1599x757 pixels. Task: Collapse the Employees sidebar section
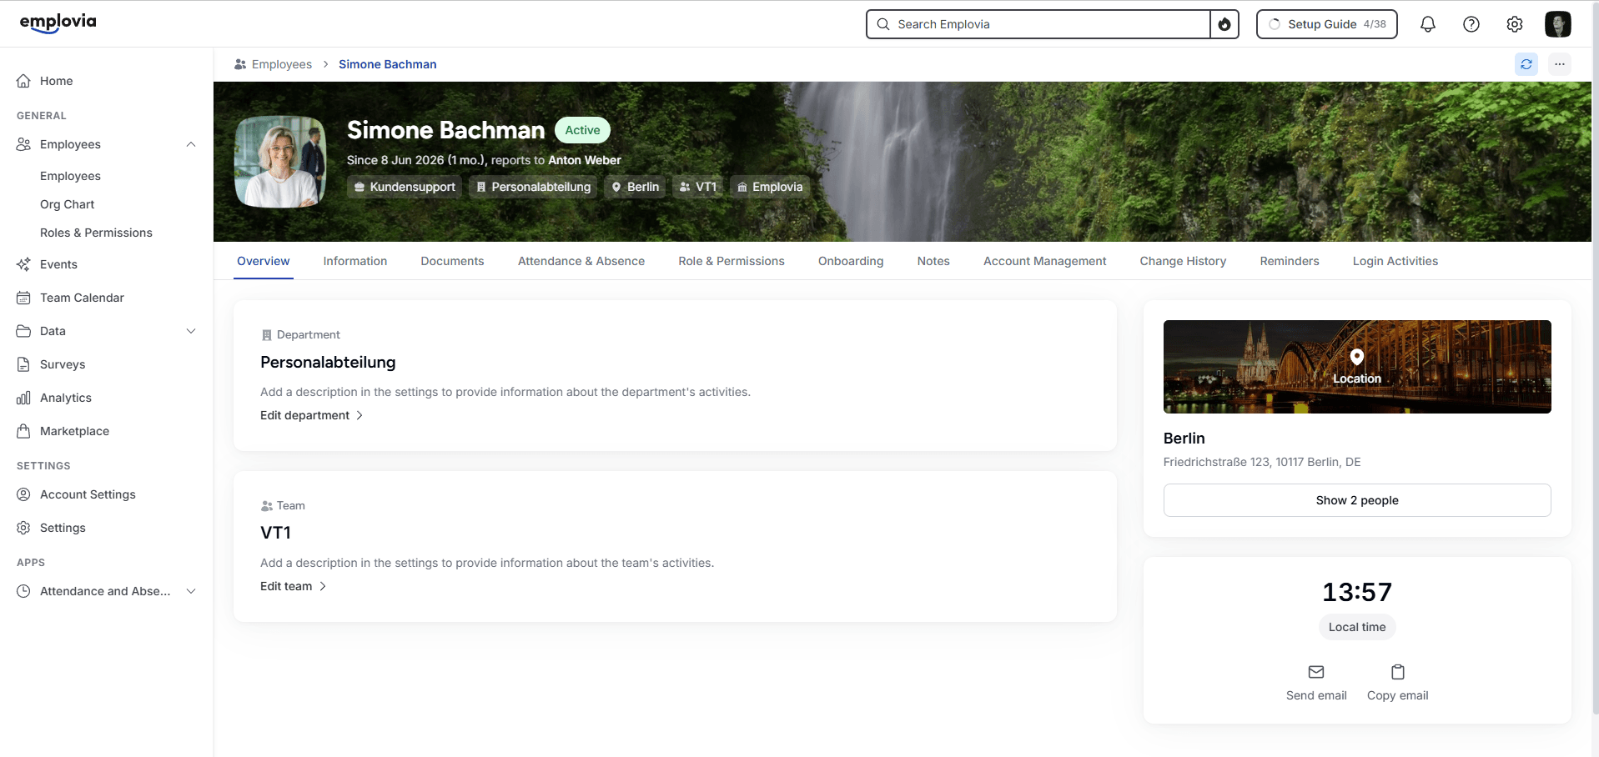point(191,144)
